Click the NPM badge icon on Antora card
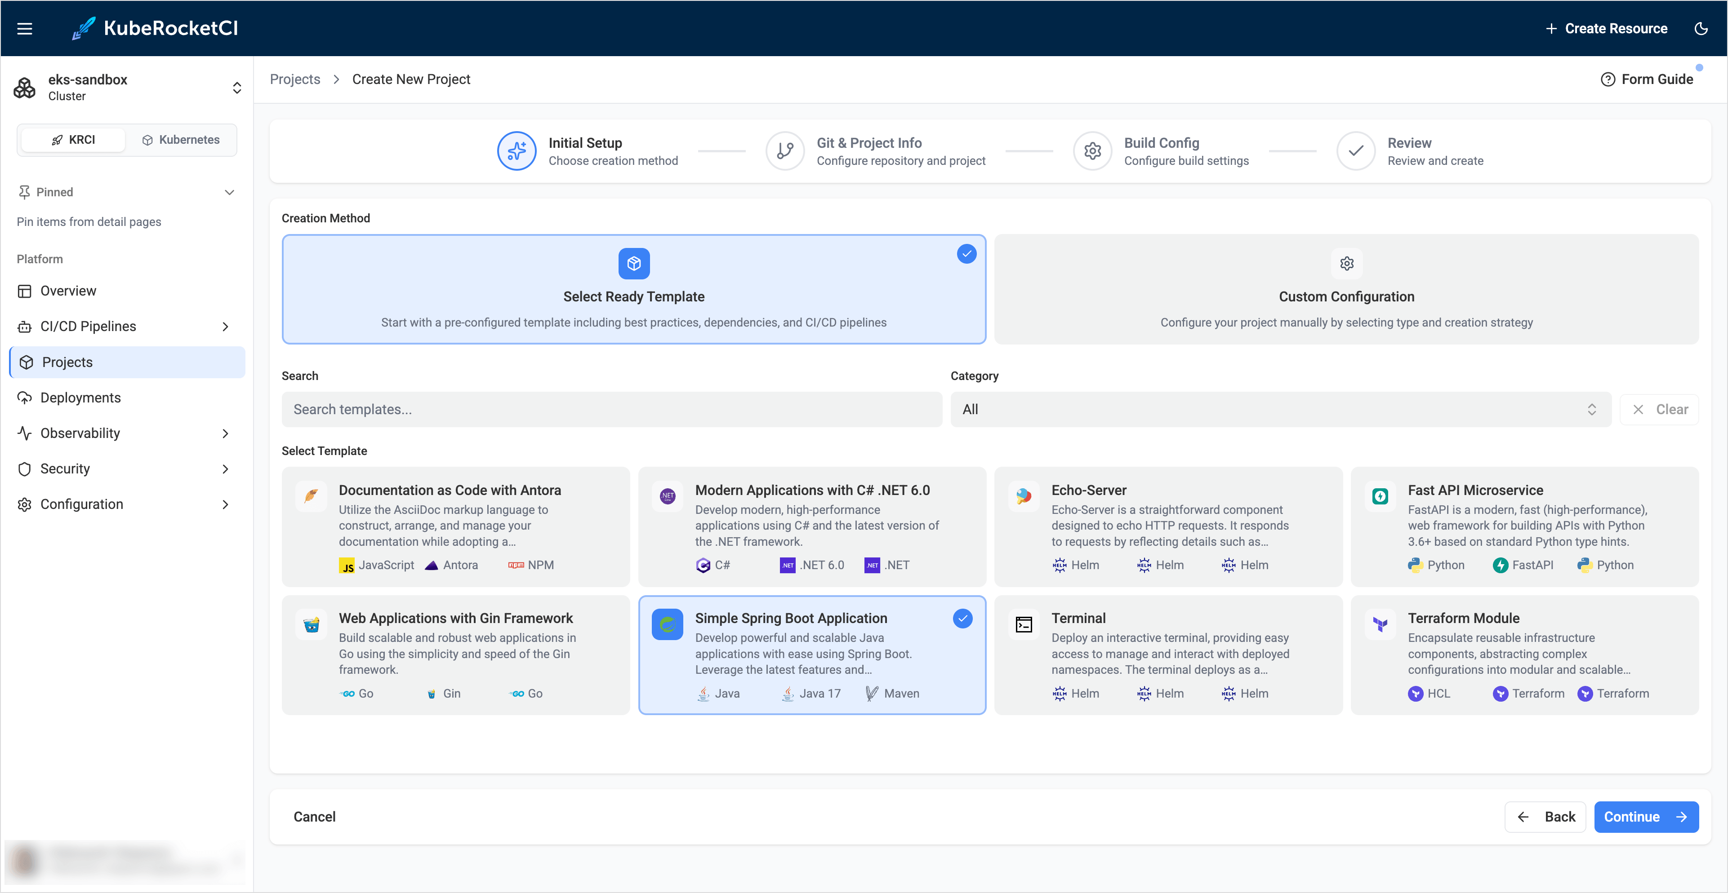The height and width of the screenshot is (893, 1728). click(x=516, y=565)
